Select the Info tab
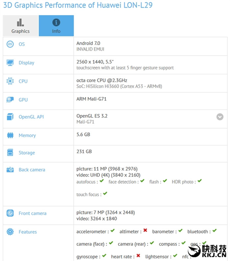 [56, 26]
